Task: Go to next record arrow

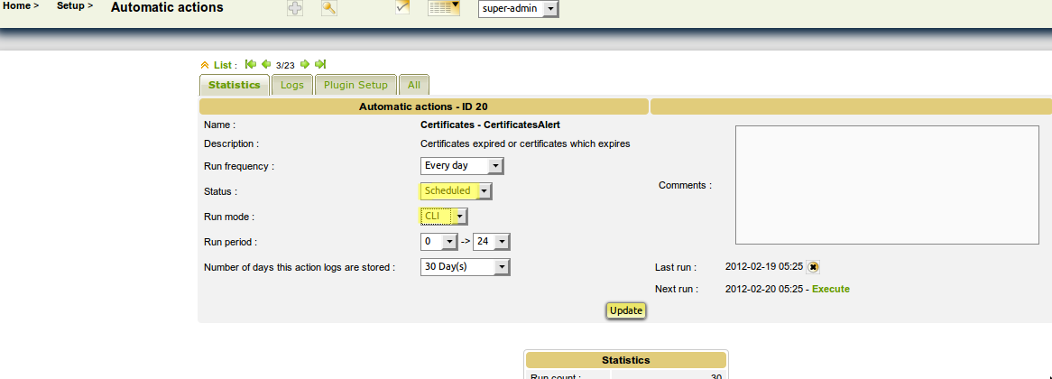Action: 305,64
